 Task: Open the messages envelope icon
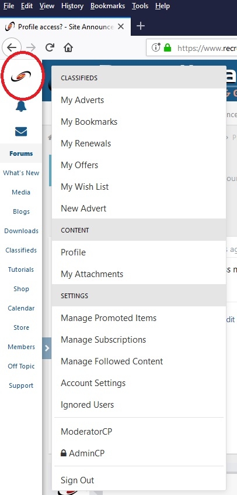(21, 131)
